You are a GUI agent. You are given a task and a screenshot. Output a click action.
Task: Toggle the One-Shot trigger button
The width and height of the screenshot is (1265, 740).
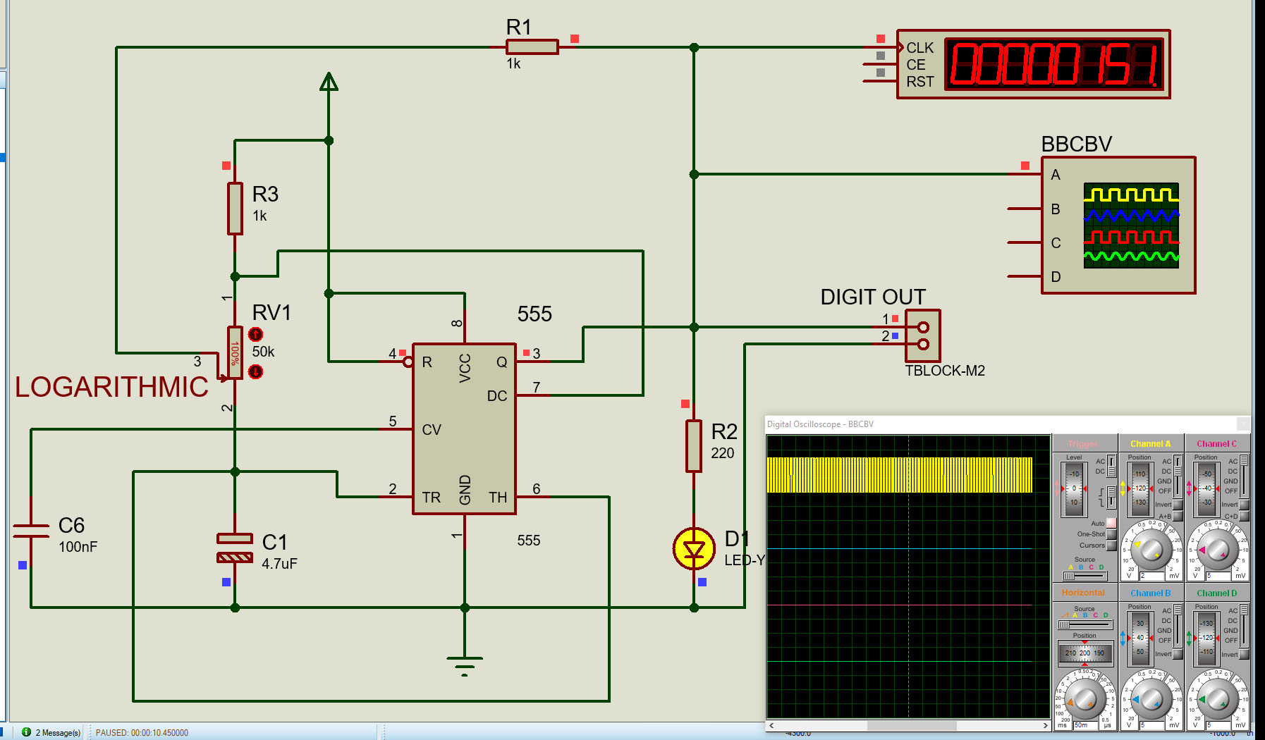pos(1111,534)
